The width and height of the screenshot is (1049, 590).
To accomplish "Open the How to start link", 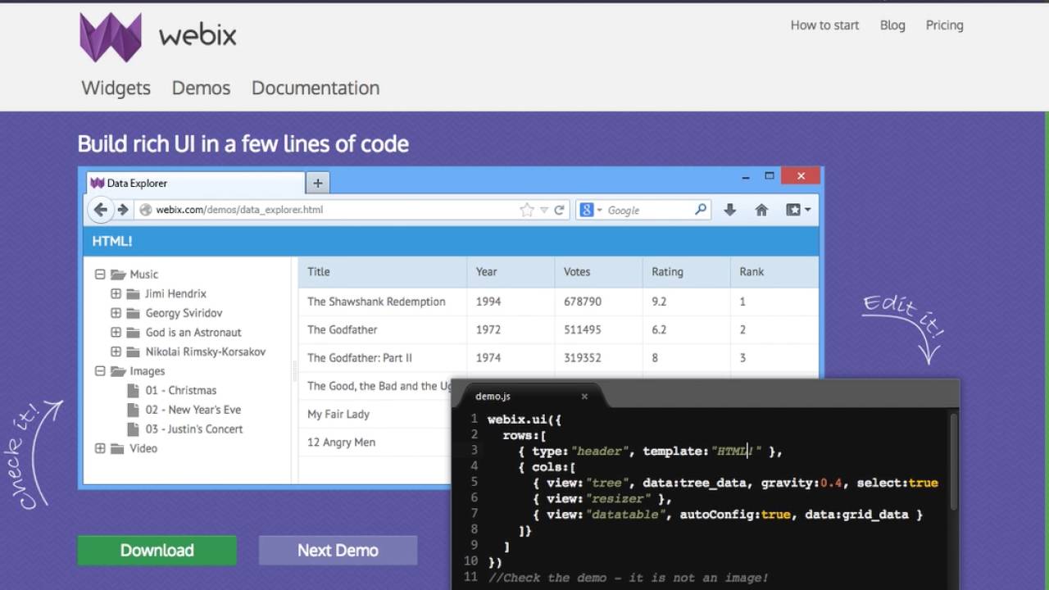I will [x=824, y=25].
